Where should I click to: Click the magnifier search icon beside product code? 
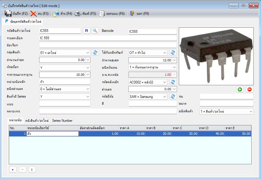point(95,31)
